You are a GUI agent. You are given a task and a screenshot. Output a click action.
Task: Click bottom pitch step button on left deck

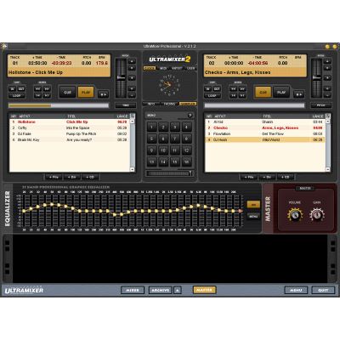click(x=132, y=95)
